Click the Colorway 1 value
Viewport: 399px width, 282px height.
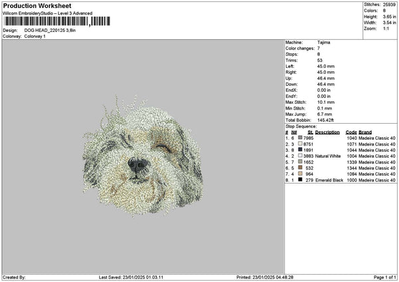coord(35,37)
